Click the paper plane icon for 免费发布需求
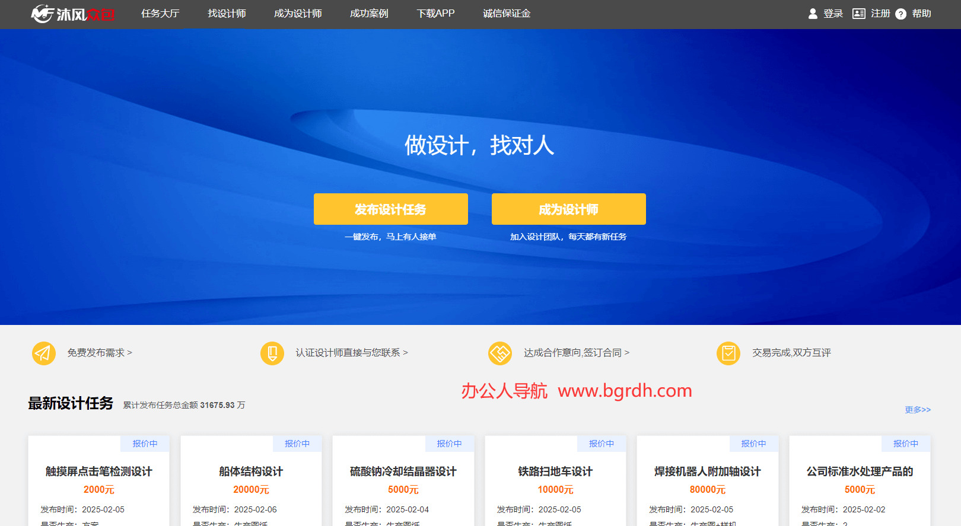961x526 pixels. pyautogui.click(x=44, y=353)
